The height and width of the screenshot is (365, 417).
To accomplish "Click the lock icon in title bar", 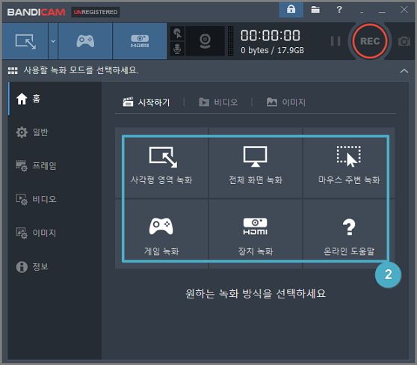I will pos(291,10).
